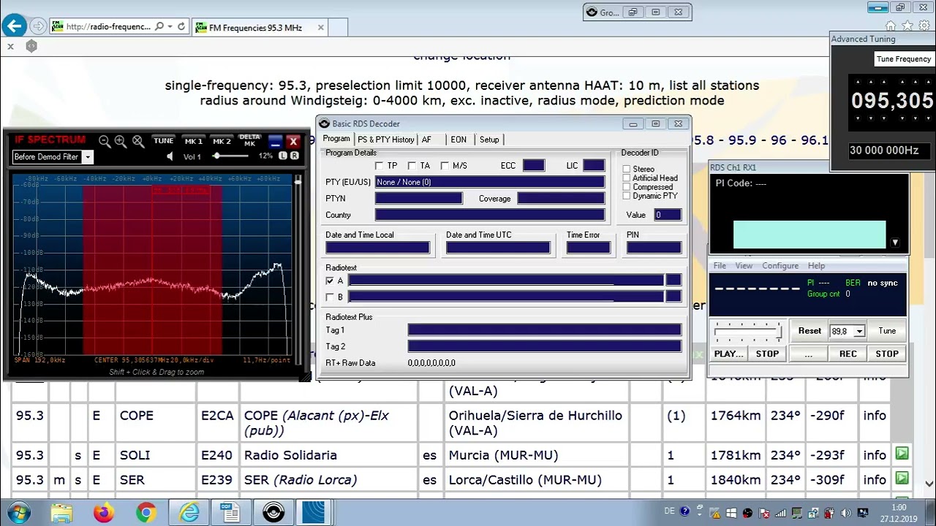
Task: Click the Reset button
Action: 809,331
